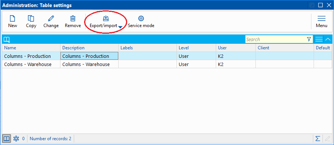Click the Export/import toolbar icon

106,19
